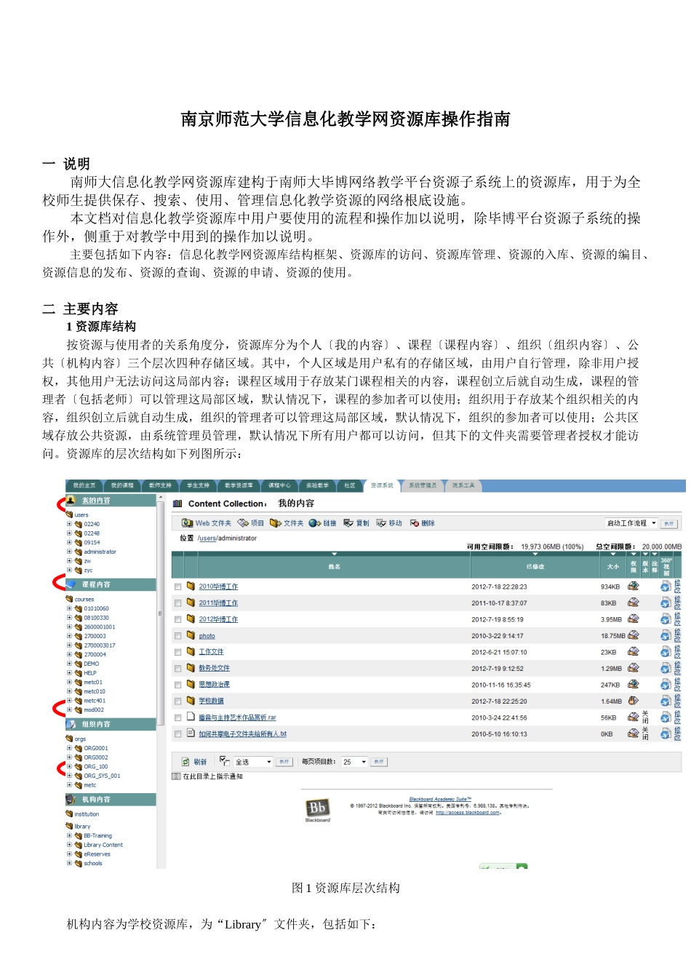Image resolution: width=691 pixels, height=978 pixels.
Task: Click the Content Collection books icon
Action: tap(177, 504)
